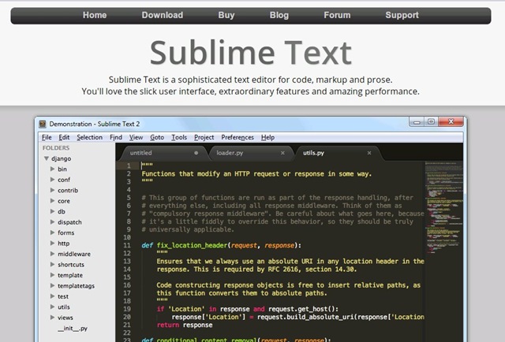Expand the contrib folder arrow
505x342 pixels.
[53, 190]
